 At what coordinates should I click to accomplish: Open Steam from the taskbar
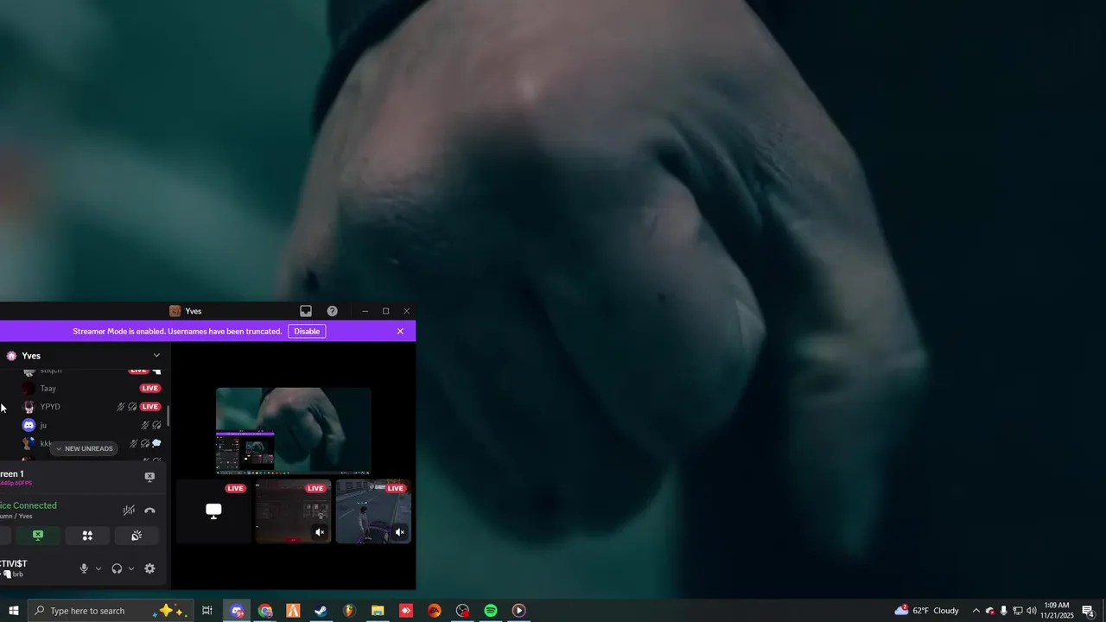[x=321, y=611]
